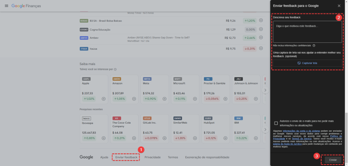Open Ambev Shares Gap Down news headline
This screenshot has width=348, height=166.
[x=159, y=37]
